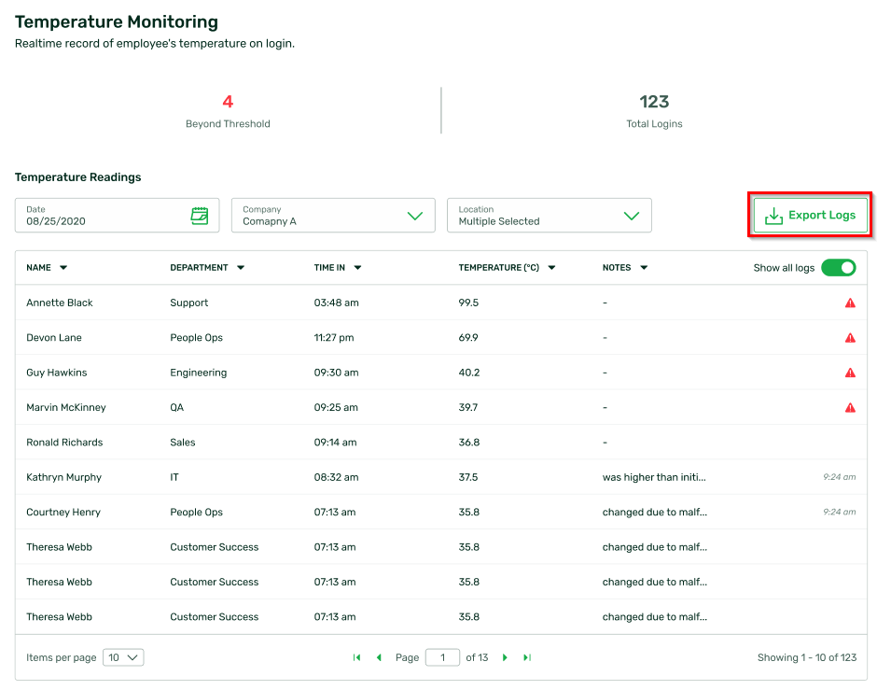The image size is (877, 690).
Task: Click warning icon on Marvin McKinney row
Action: click(850, 408)
